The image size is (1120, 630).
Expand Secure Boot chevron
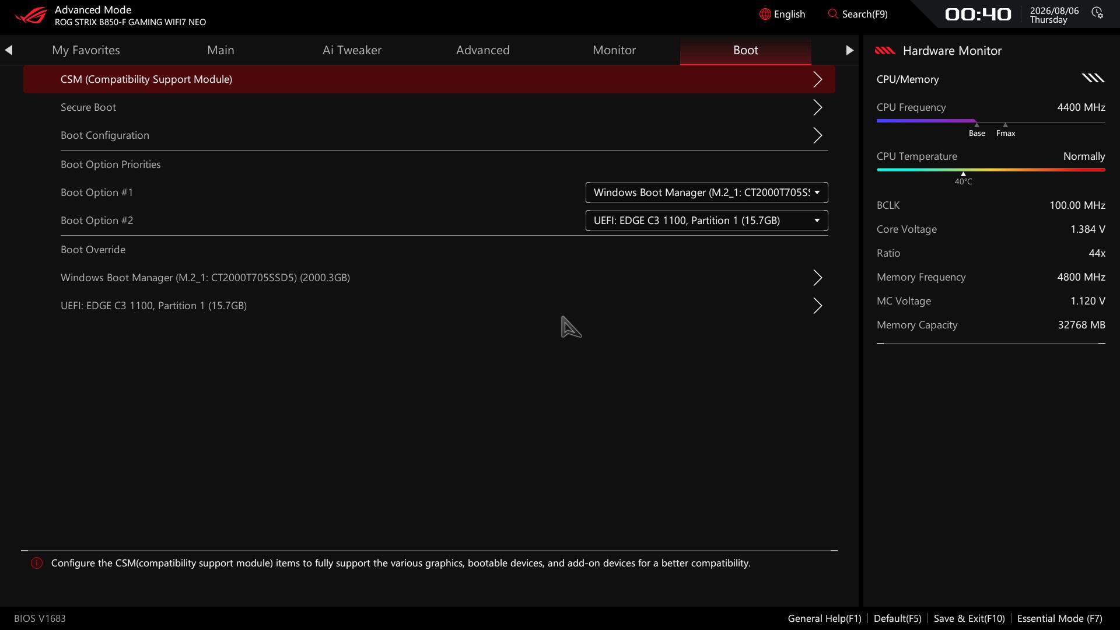[817, 107]
